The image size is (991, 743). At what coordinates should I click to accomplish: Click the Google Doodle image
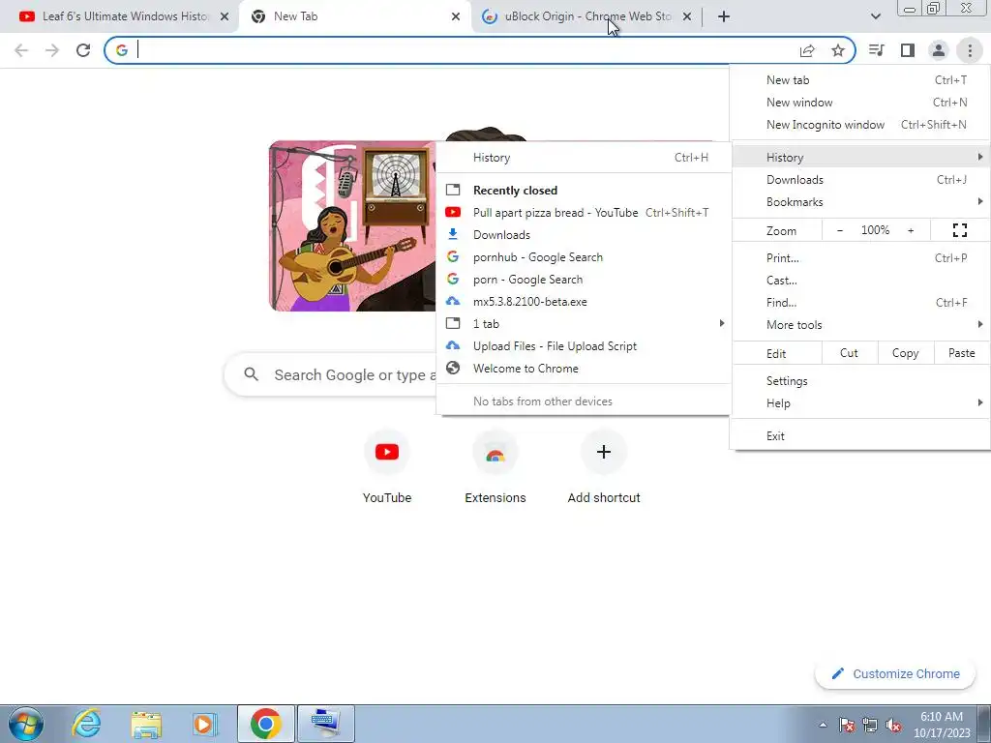352,225
